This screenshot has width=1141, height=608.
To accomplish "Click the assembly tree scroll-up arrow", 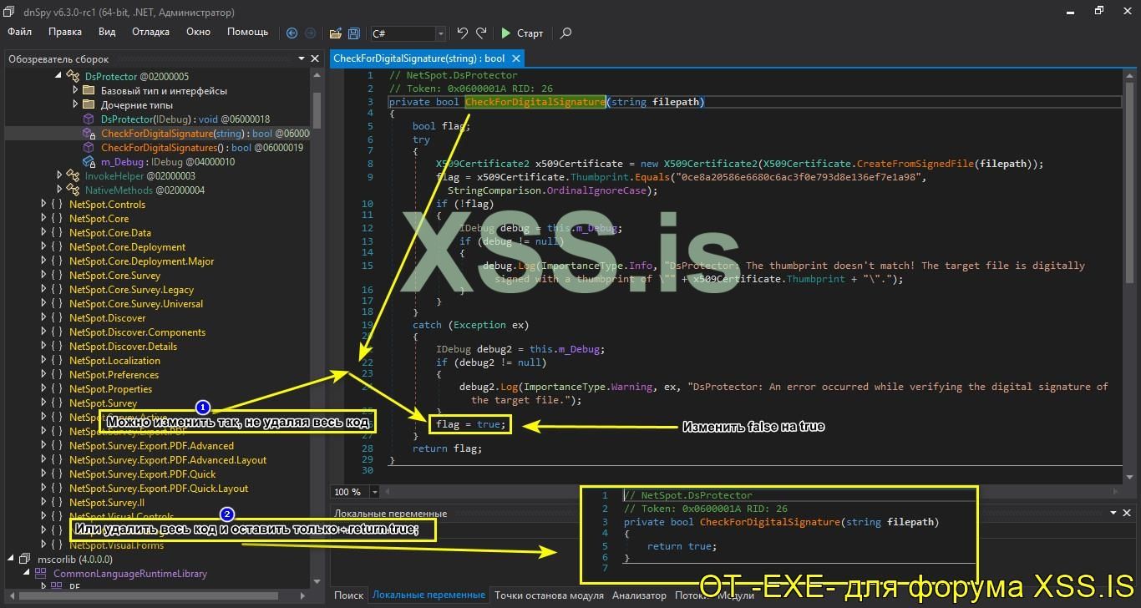I will [316, 76].
